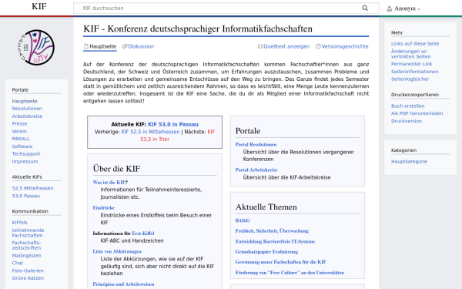Screen dimensions: 462x289
Task: Open Hauptseite in Portale sidebar
Action: [25, 101]
